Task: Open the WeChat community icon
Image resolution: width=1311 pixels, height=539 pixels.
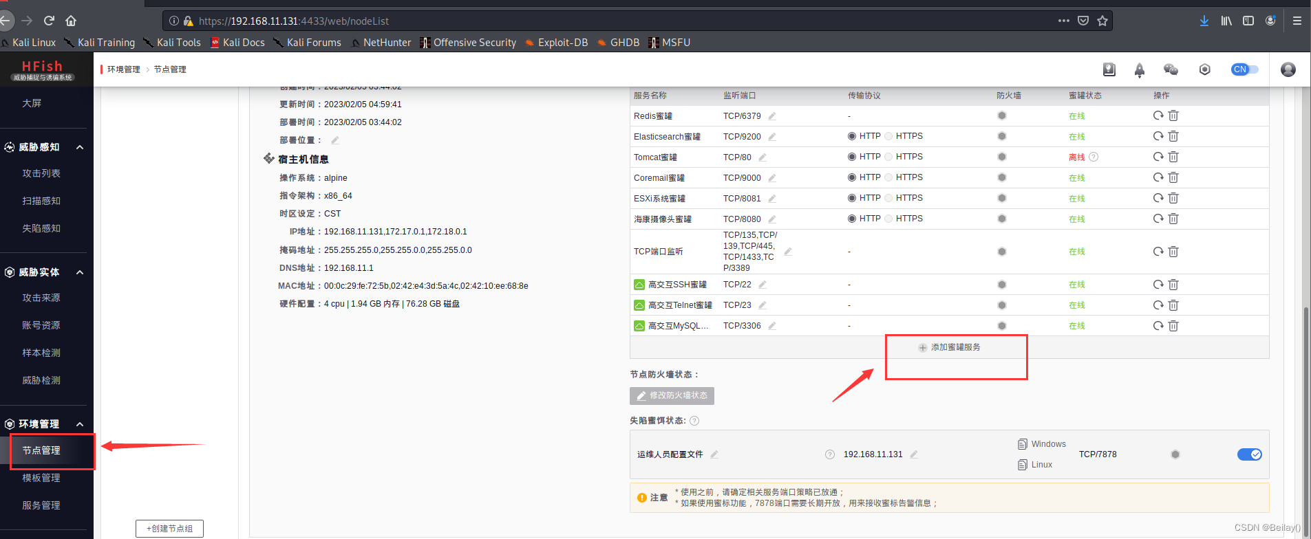Action: pos(1171,69)
